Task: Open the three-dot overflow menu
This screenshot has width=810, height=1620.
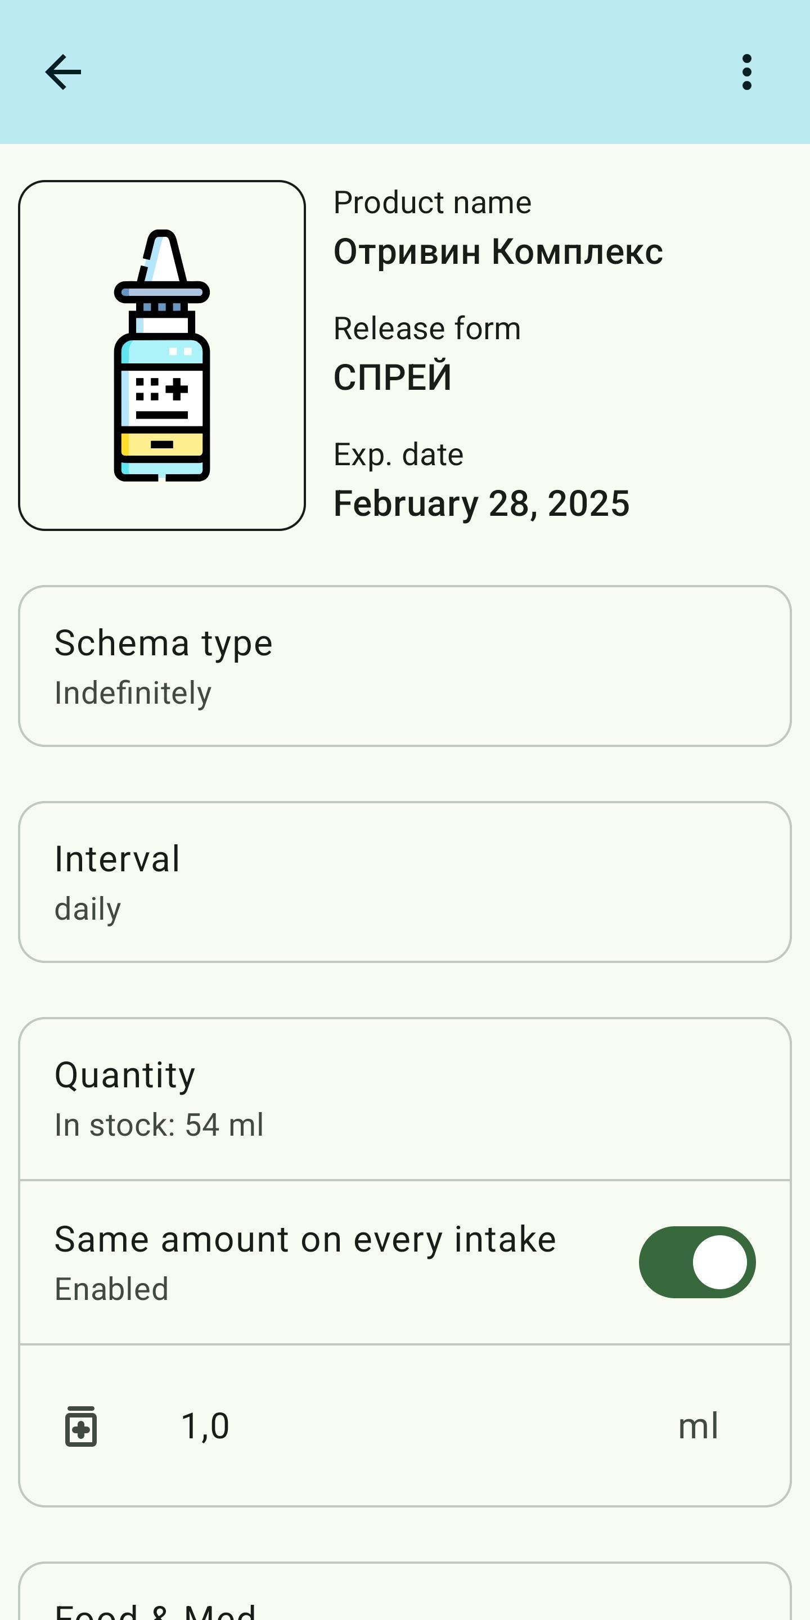Action: coord(746,73)
